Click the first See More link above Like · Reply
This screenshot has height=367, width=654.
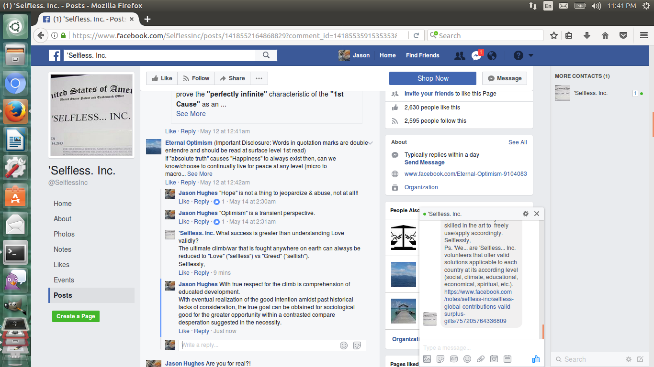(191, 114)
